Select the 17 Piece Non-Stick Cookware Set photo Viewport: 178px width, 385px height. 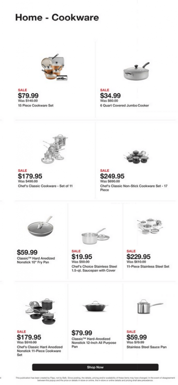[136, 157]
